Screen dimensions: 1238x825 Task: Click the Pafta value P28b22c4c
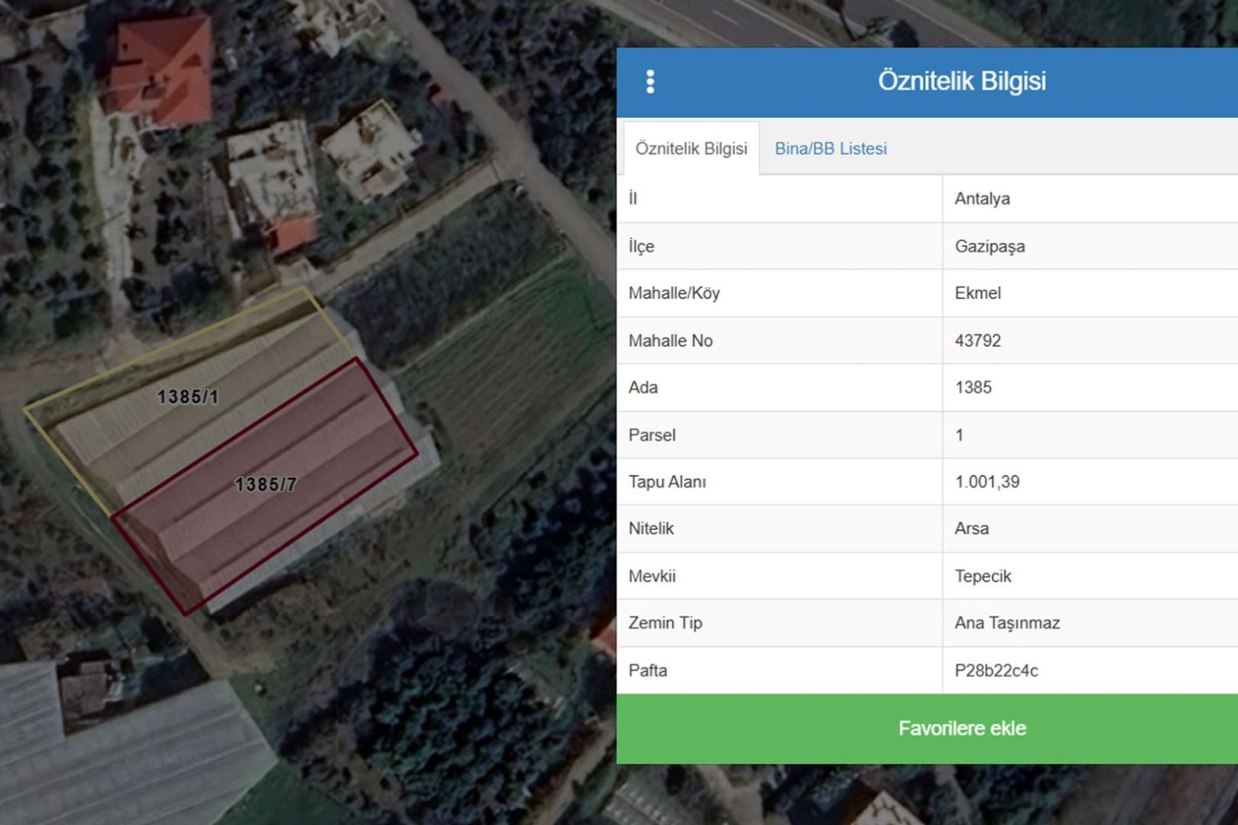tap(996, 671)
